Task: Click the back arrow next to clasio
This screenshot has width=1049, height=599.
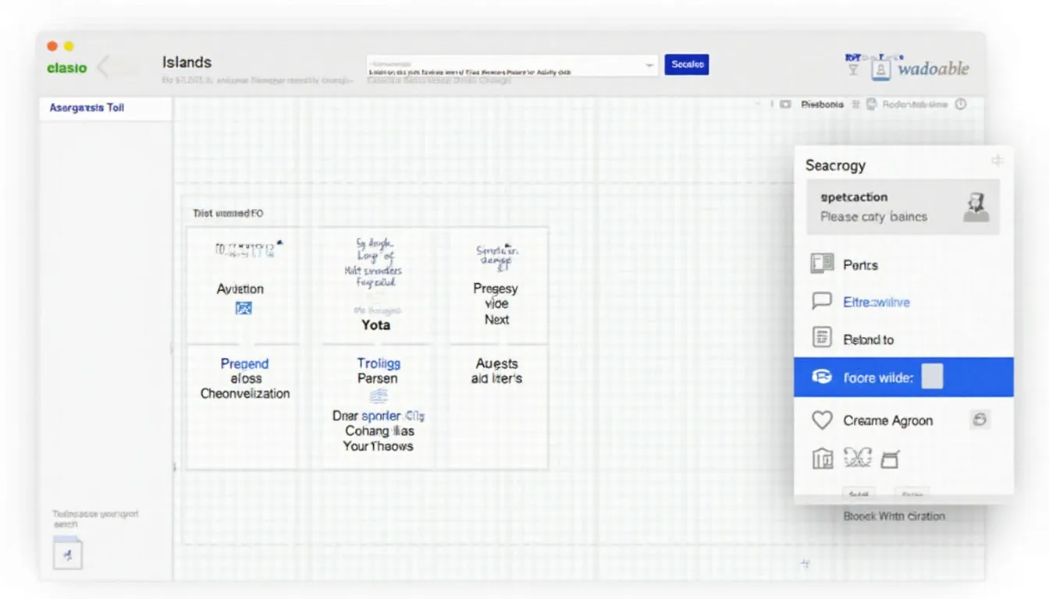Action: (x=103, y=68)
